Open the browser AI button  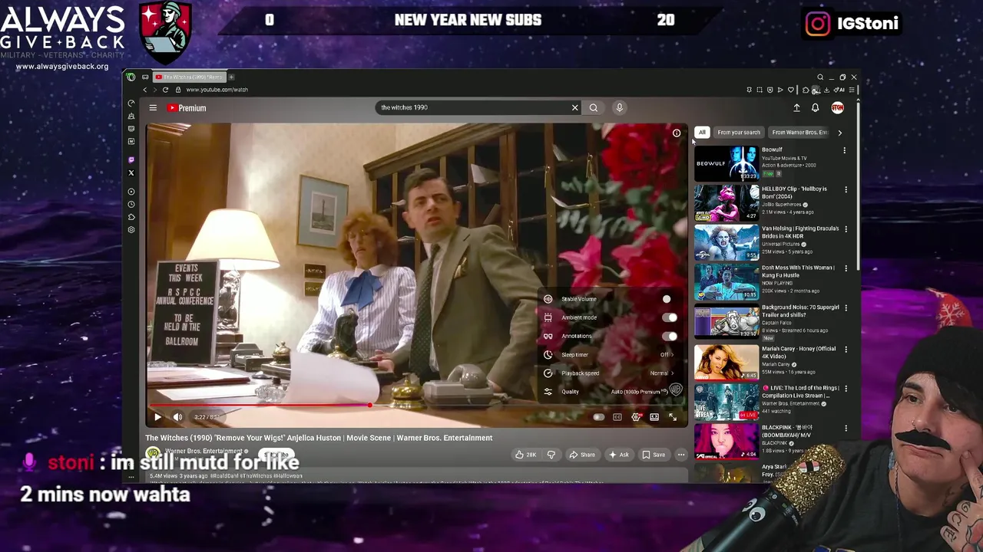click(x=840, y=90)
